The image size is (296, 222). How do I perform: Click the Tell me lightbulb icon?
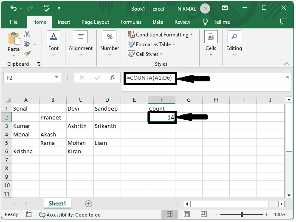click(x=205, y=22)
